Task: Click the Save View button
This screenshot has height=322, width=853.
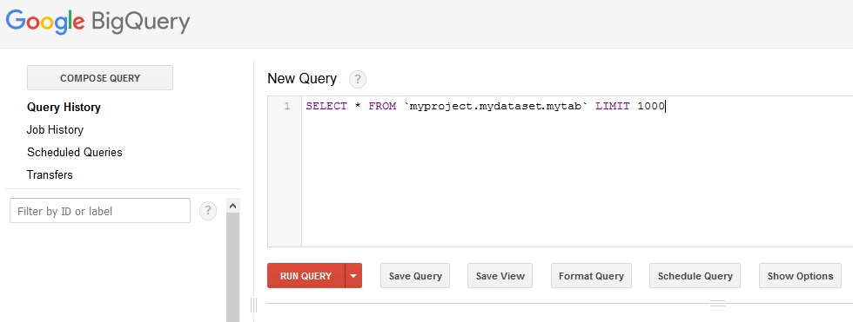Action: [x=500, y=276]
